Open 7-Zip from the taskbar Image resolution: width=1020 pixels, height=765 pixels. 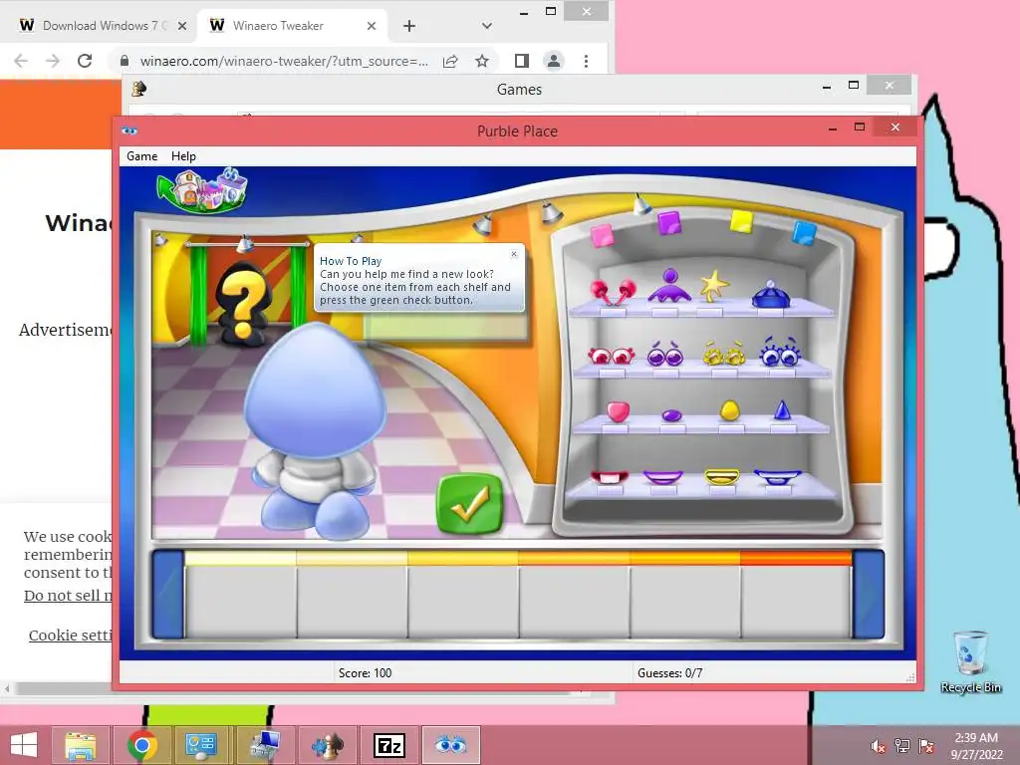point(389,745)
